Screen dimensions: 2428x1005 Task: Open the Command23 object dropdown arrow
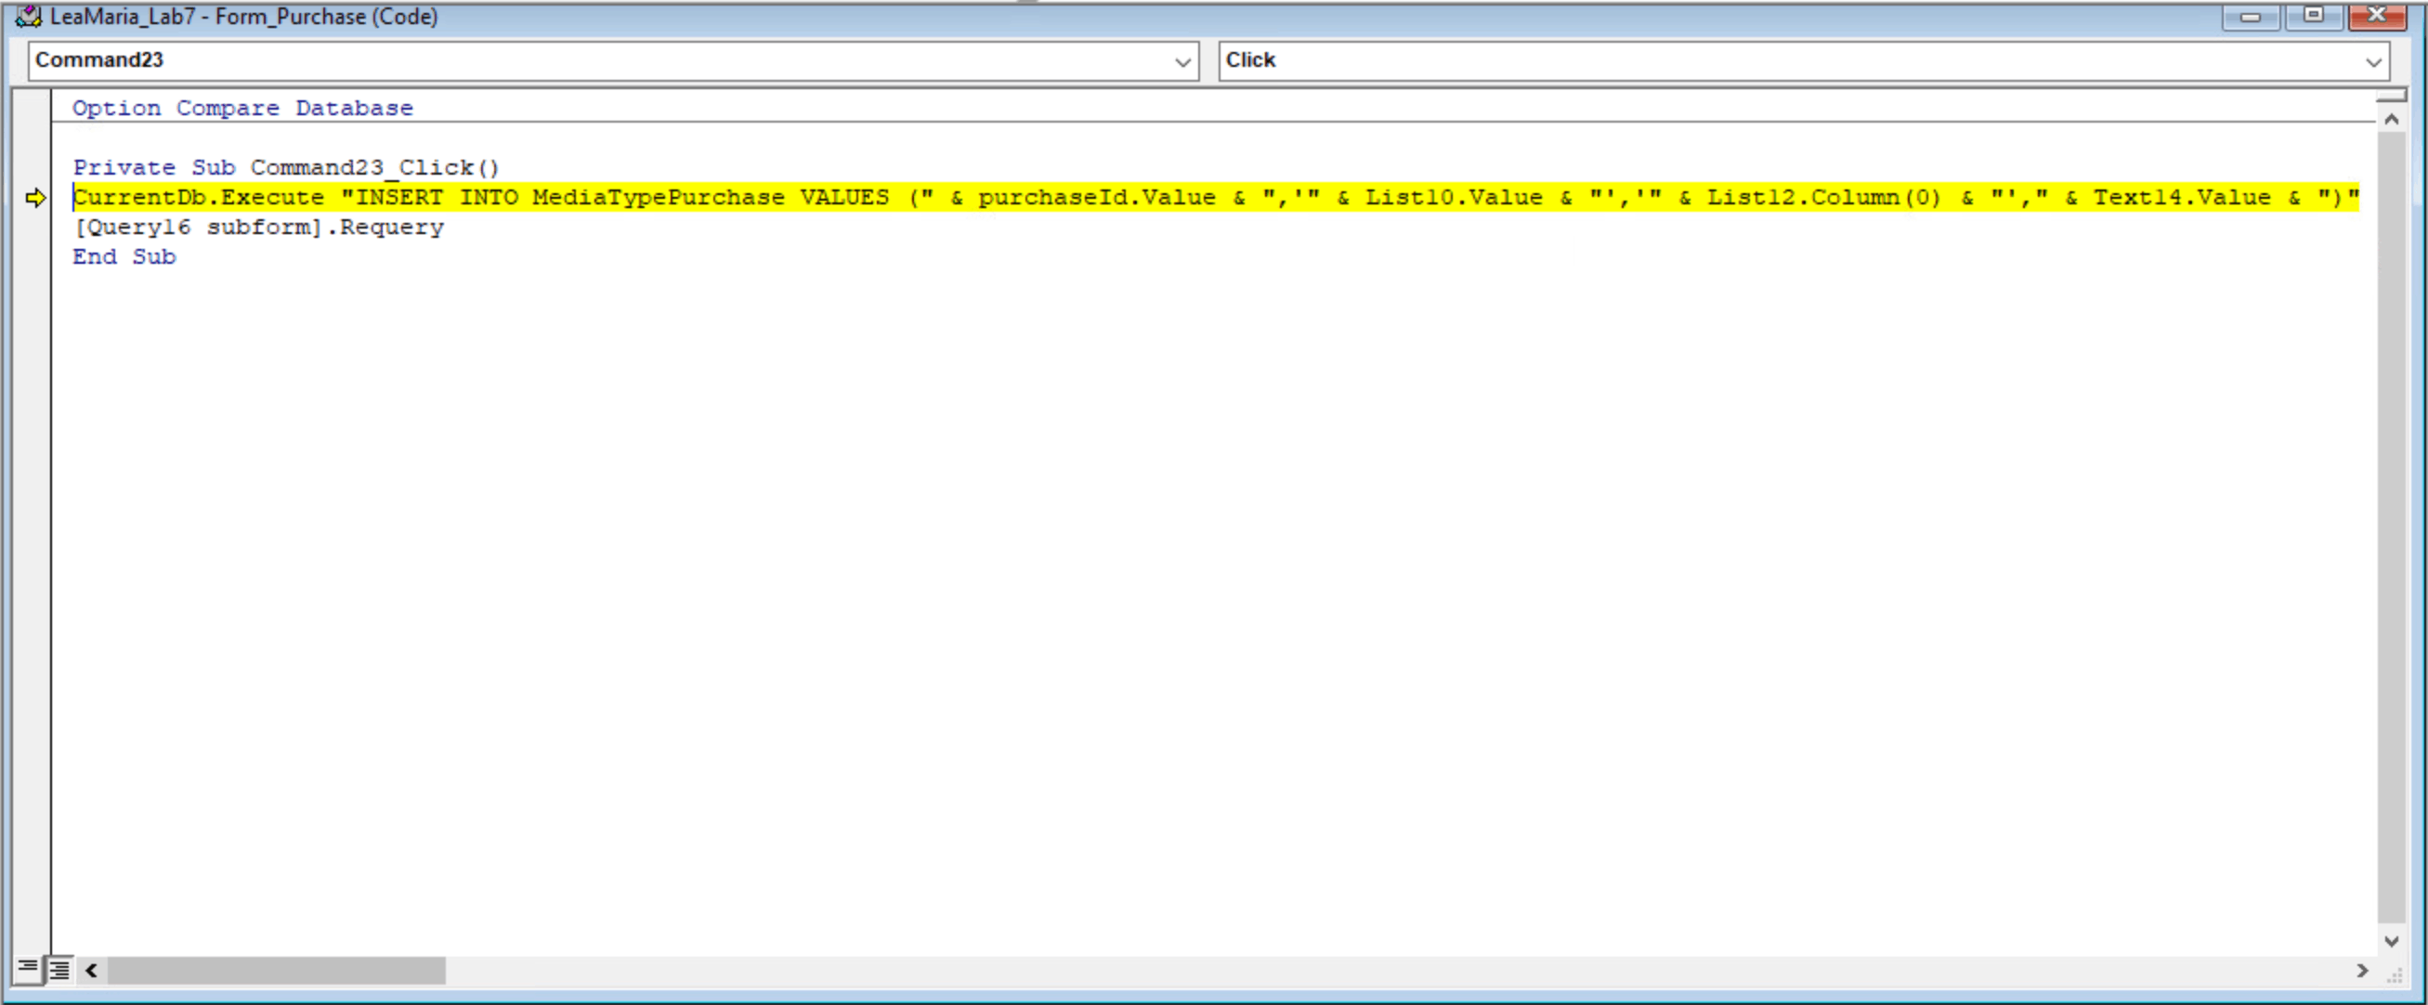(x=1183, y=62)
